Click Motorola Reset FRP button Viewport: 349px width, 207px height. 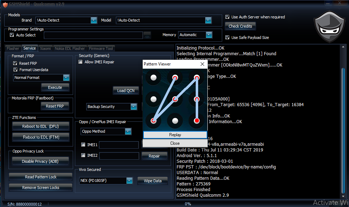[x=55, y=106]
